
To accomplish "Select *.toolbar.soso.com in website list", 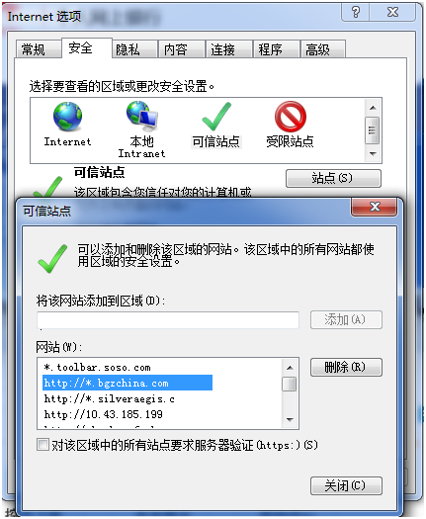I will pos(97,368).
